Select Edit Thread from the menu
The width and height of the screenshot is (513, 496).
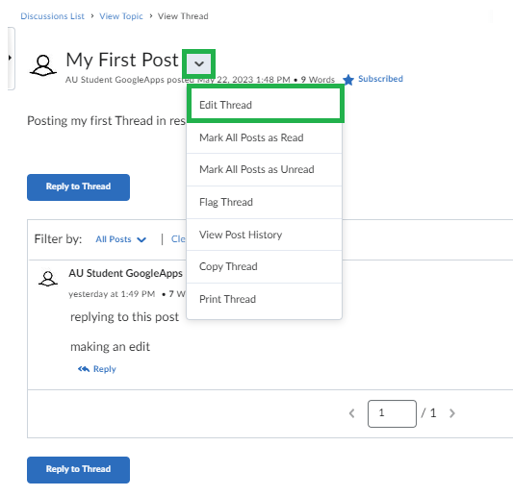click(x=265, y=105)
